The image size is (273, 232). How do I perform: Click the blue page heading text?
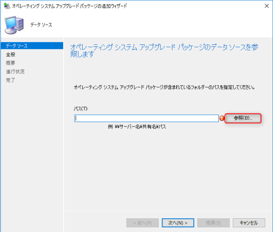(x=164, y=50)
